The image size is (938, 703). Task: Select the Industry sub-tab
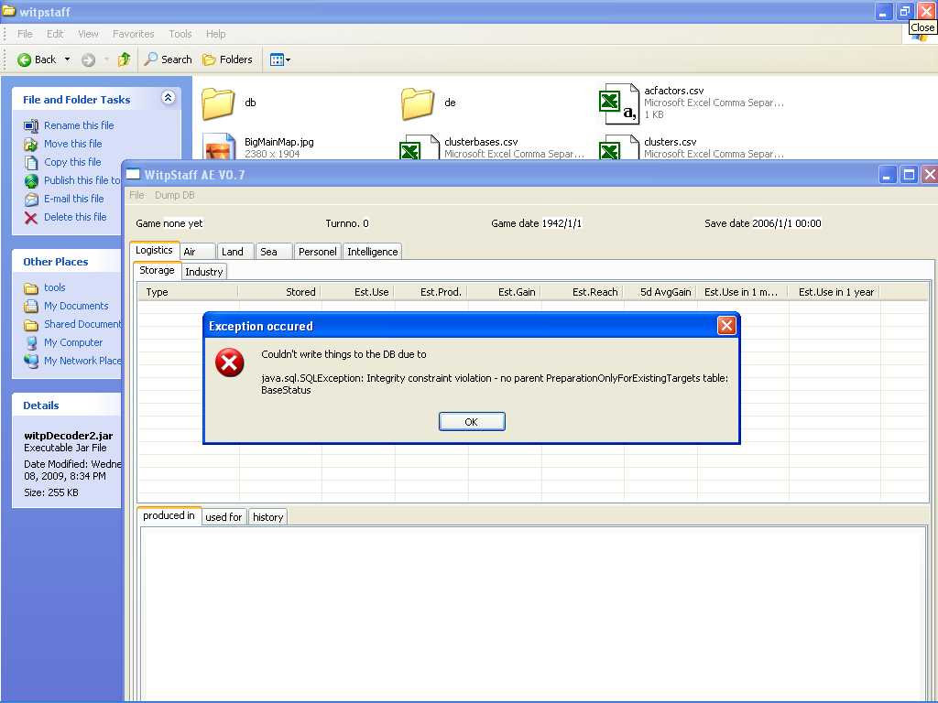204,272
